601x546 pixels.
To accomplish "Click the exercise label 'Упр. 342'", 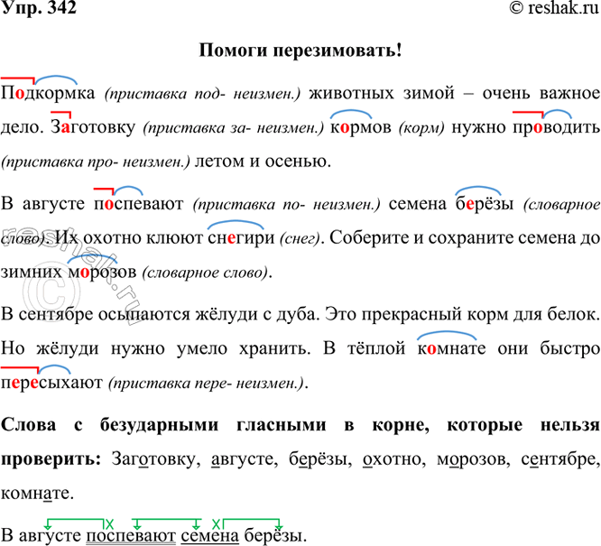I will pos(38,11).
